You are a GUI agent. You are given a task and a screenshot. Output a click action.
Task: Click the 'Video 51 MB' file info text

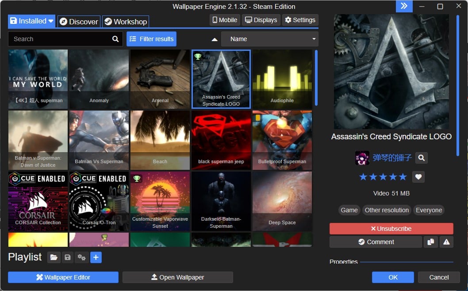[x=391, y=193]
